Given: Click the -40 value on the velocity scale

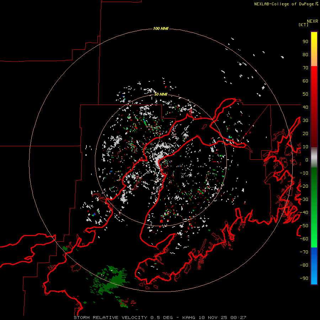Looking at the screenshot, I should pos(304,213).
